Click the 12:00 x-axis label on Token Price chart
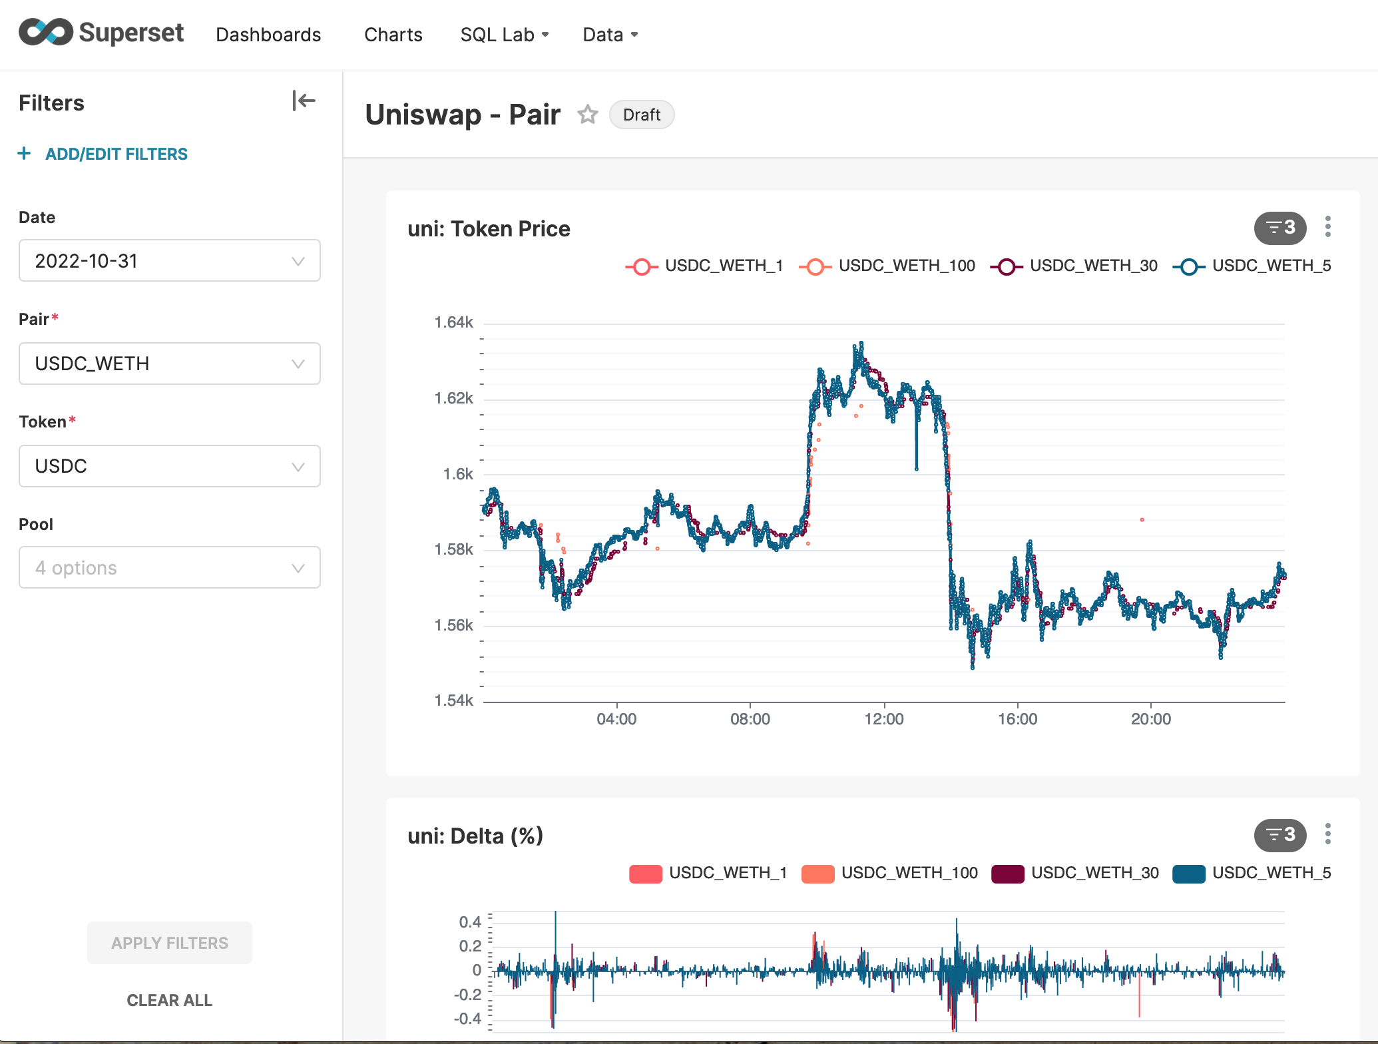The width and height of the screenshot is (1378, 1044). (x=884, y=719)
